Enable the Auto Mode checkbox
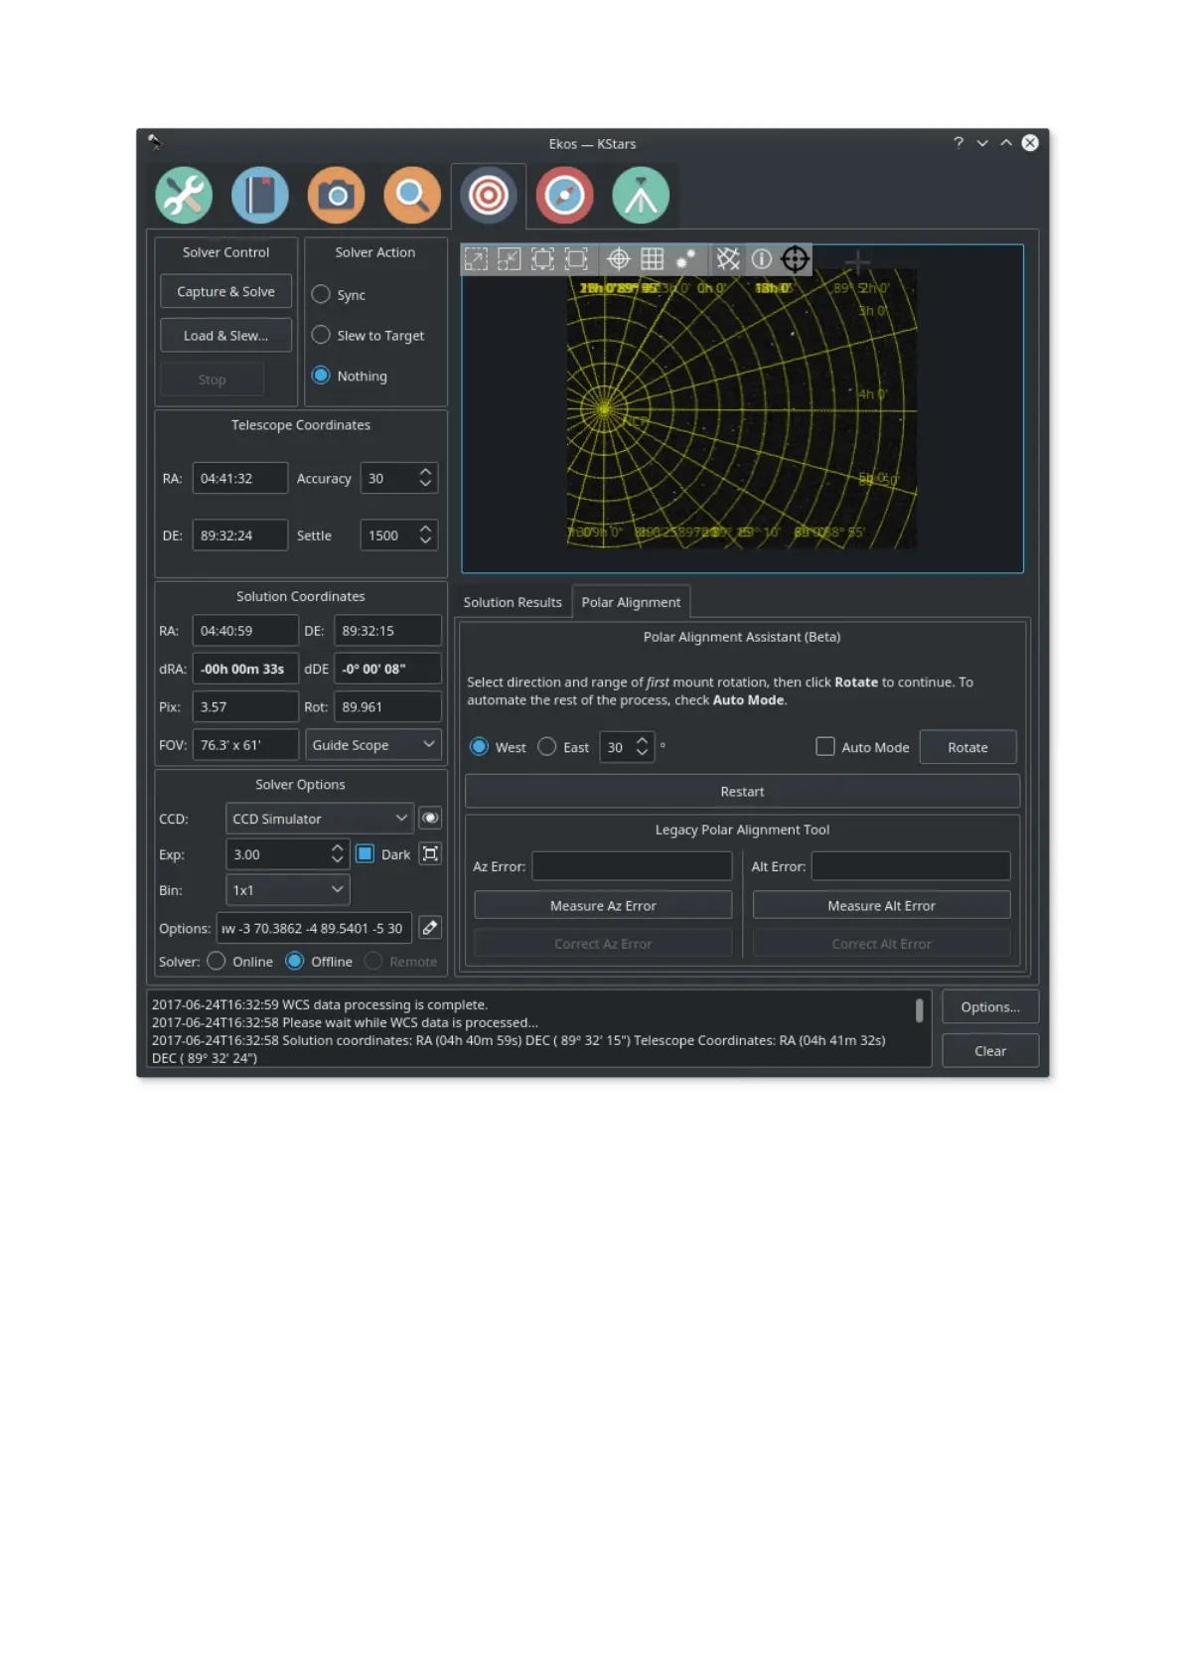This screenshot has width=1183, height=1673. coord(825,747)
